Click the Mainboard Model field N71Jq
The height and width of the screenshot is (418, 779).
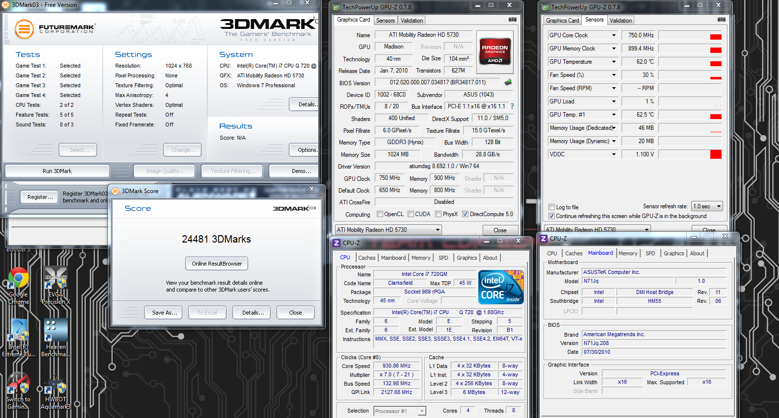coord(627,281)
